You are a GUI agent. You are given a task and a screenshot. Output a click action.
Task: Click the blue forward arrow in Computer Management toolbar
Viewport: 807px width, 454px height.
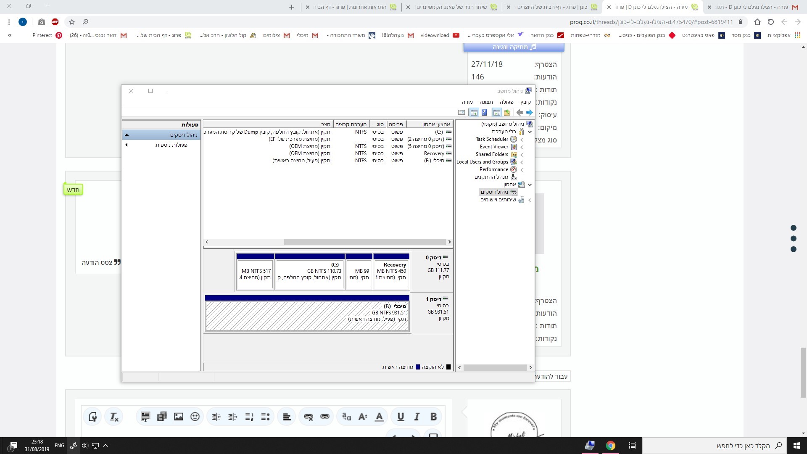coord(529,113)
